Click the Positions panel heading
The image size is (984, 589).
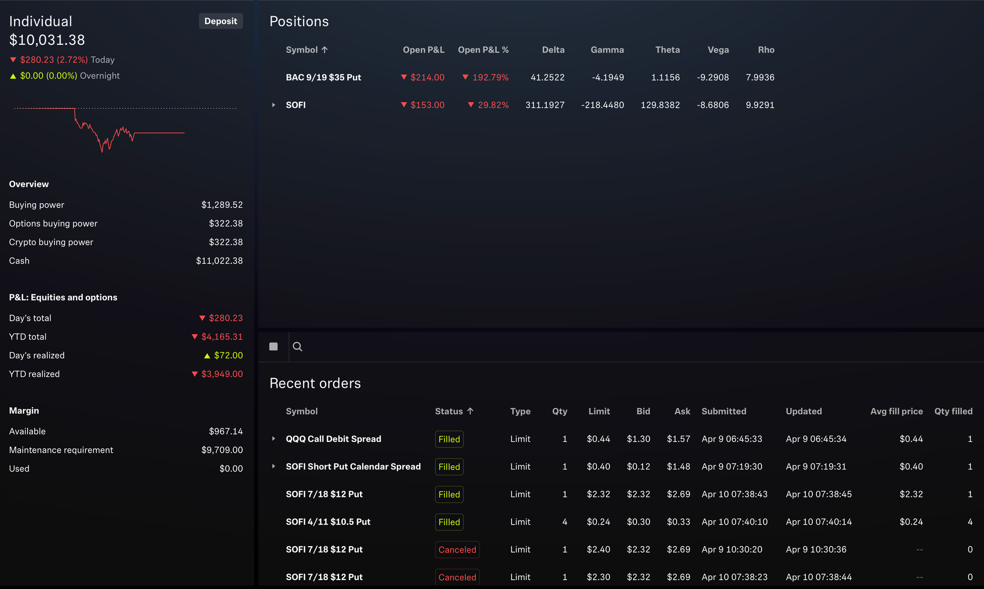299,21
